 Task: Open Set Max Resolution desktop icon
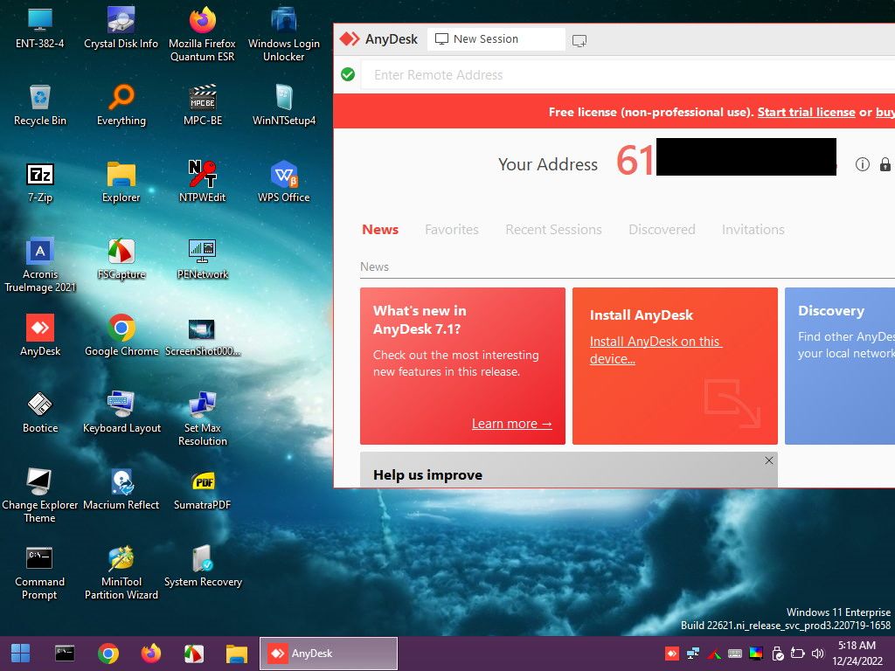pos(202,419)
